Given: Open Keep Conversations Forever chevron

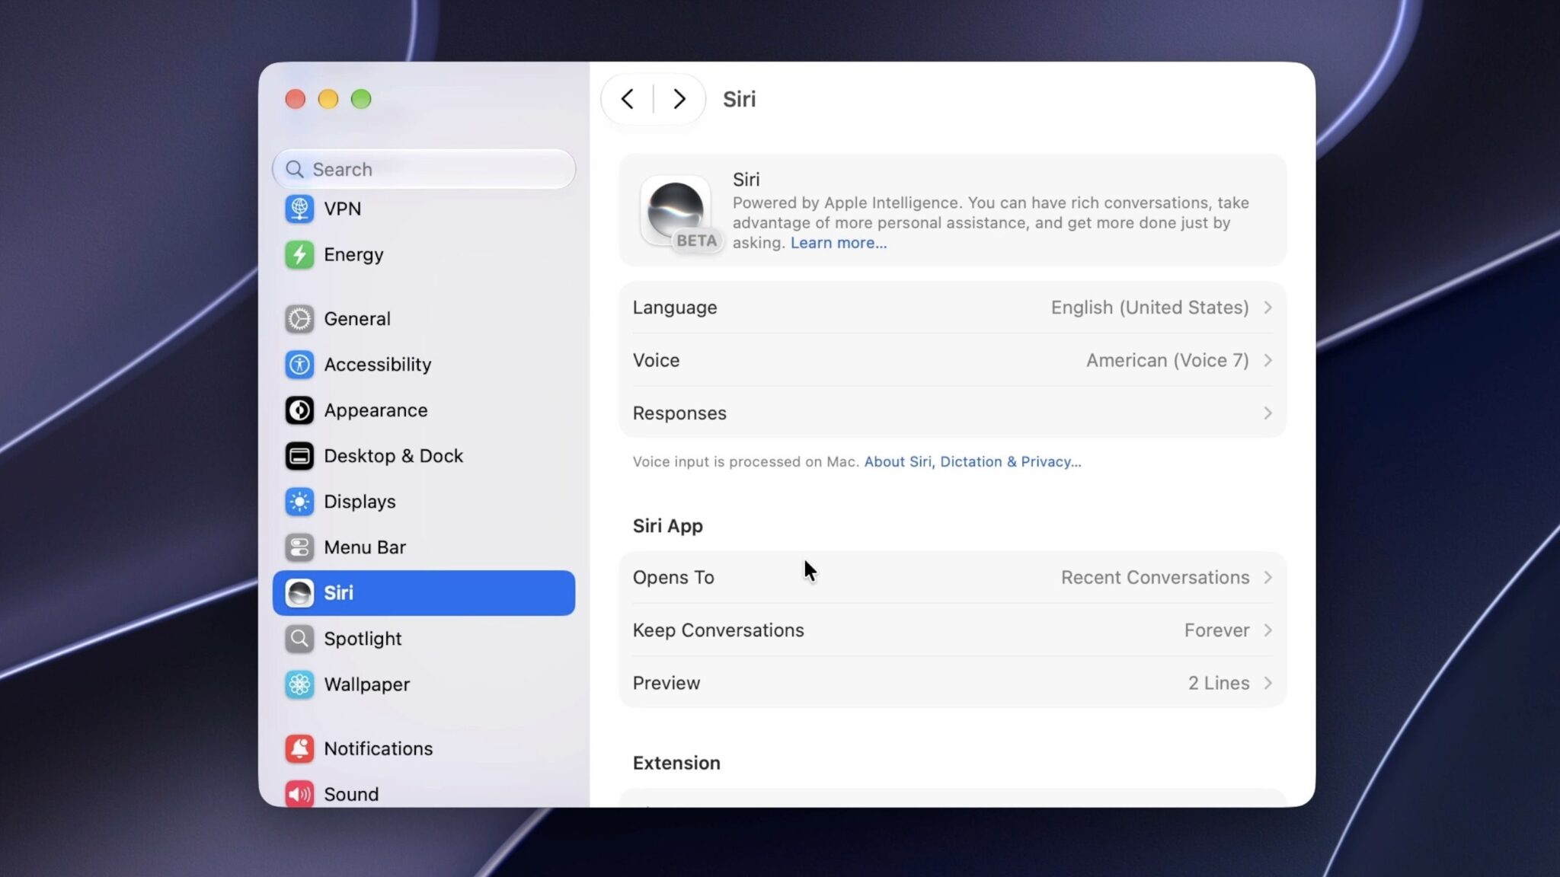Looking at the screenshot, I should click(x=1267, y=630).
